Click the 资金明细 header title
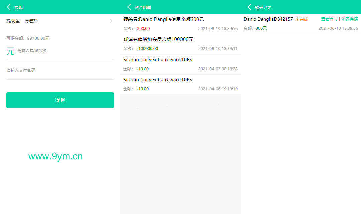Screen dimensions: 361x214 (x=143, y=7)
